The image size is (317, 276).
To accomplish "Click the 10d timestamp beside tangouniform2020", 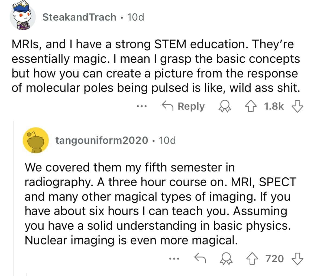I will (167, 140).
